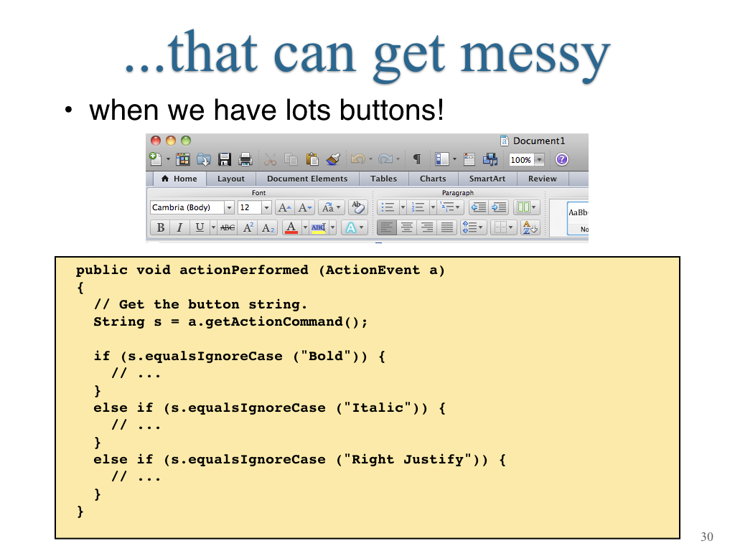Click the Paste clipboard icon
The image size is (735, 551).
click(x=312, y=159)
